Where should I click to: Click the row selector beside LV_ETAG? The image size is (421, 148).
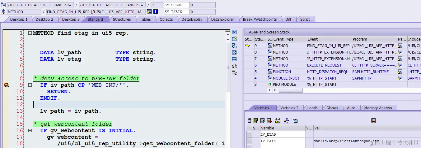coord(249,134)
